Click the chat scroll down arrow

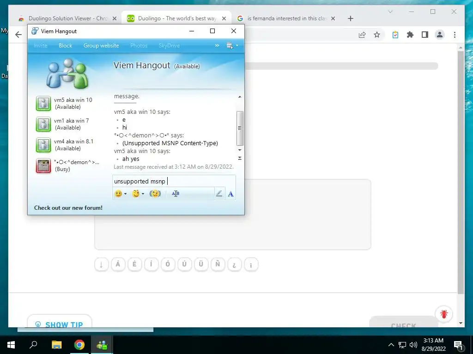[240, 150]
